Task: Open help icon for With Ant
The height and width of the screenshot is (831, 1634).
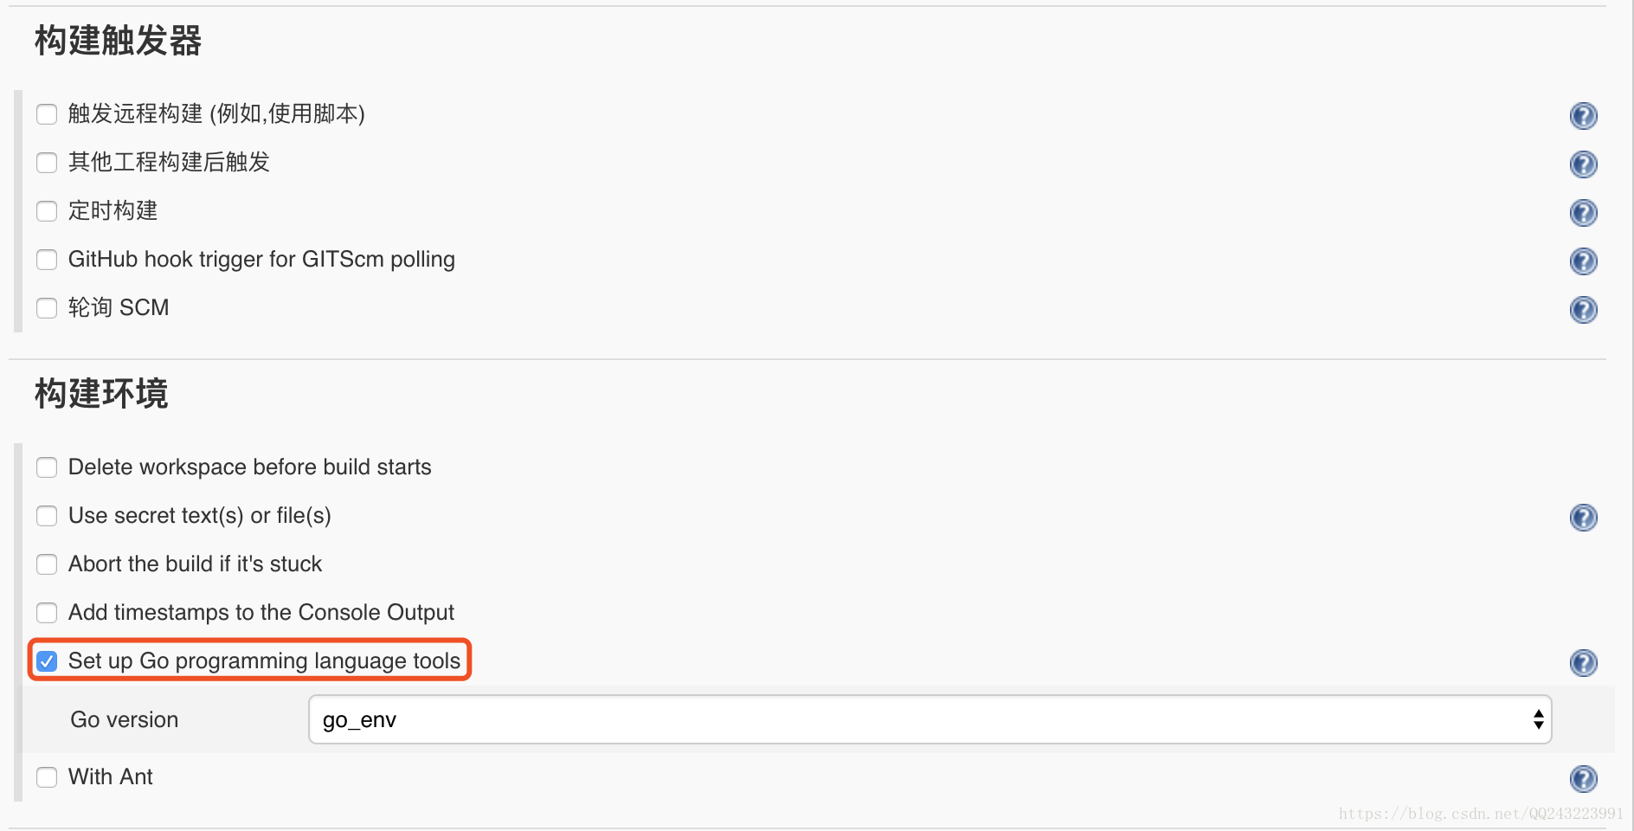Action: pos(1583,778)
